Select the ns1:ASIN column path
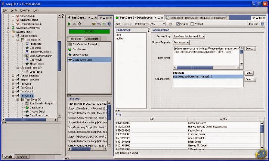269x161 pixels. (208, 73)
